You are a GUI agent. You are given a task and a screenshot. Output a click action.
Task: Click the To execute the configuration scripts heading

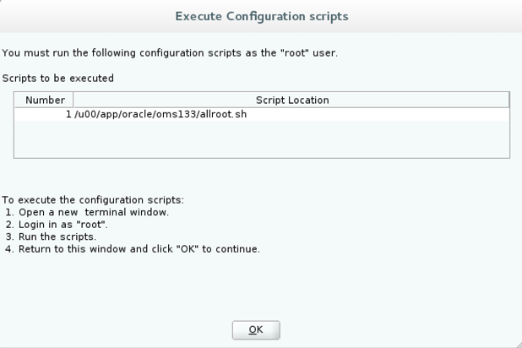tap(93, 200)
